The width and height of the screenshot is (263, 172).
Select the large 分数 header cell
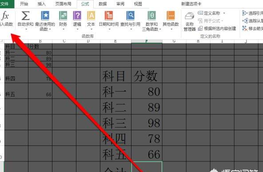click(x=147, y=75)
